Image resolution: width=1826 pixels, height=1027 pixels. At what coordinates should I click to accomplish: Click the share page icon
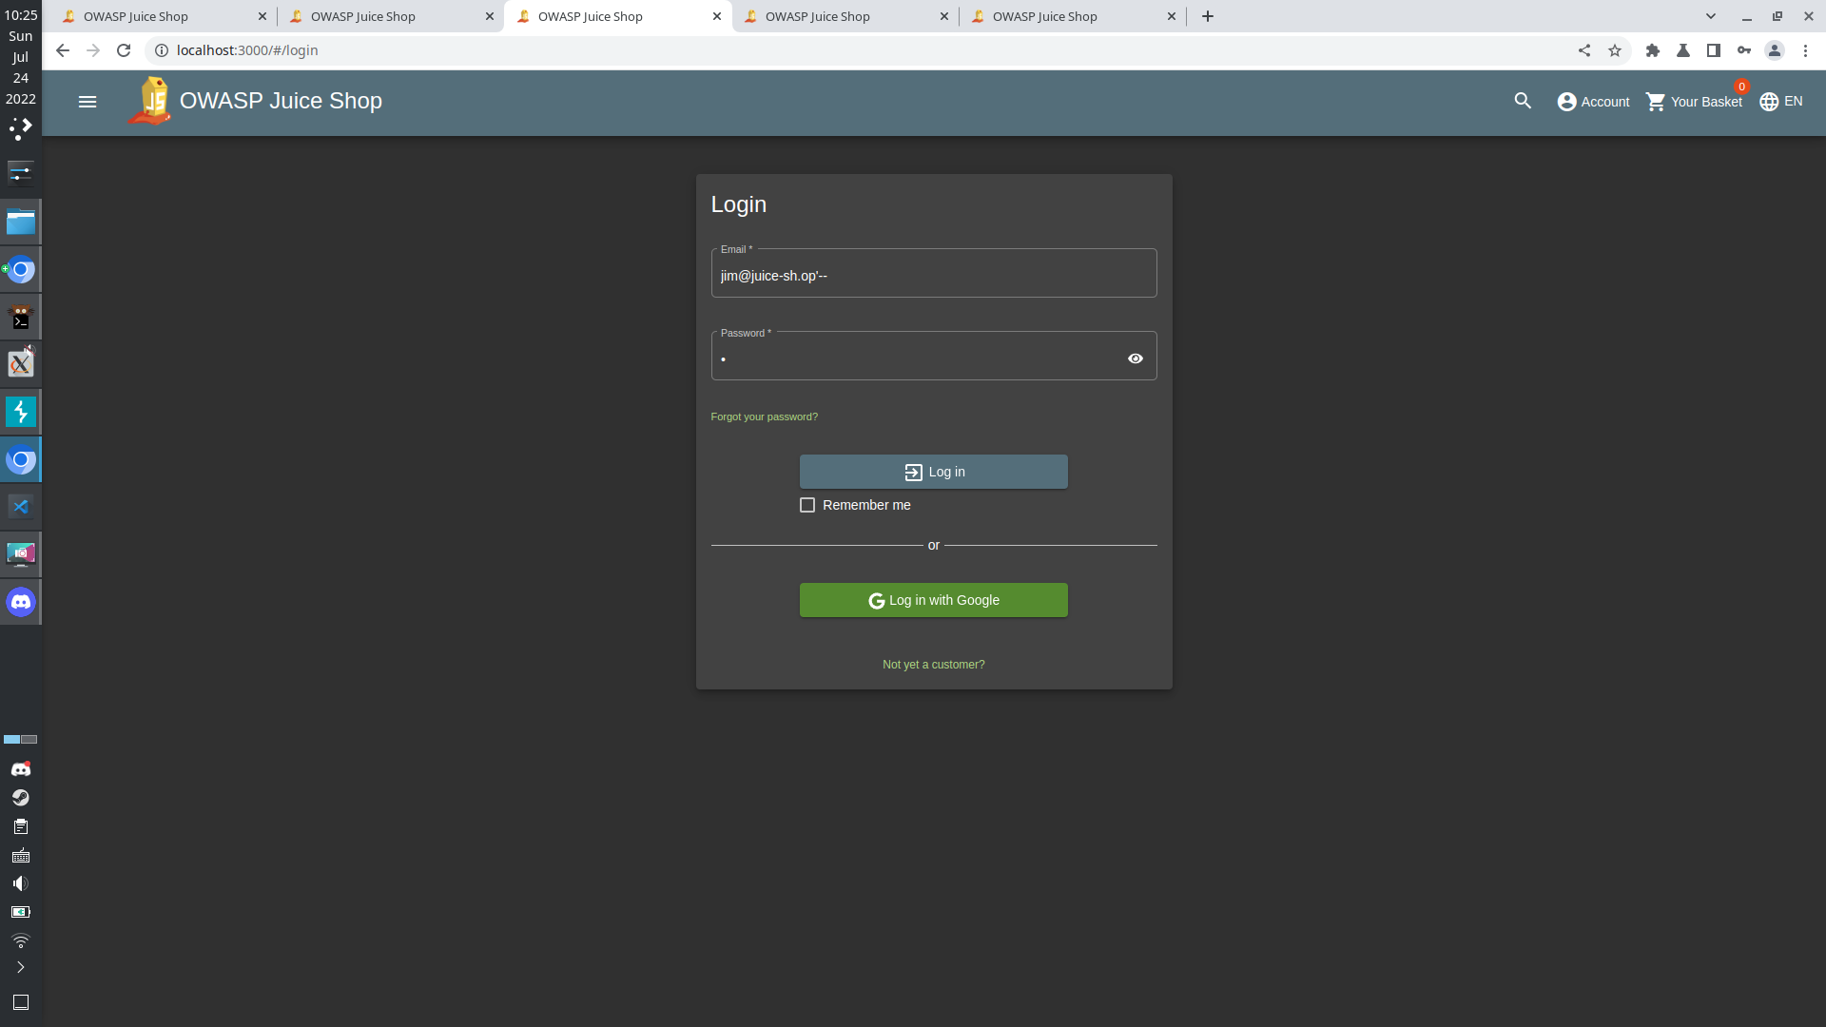1584,50
